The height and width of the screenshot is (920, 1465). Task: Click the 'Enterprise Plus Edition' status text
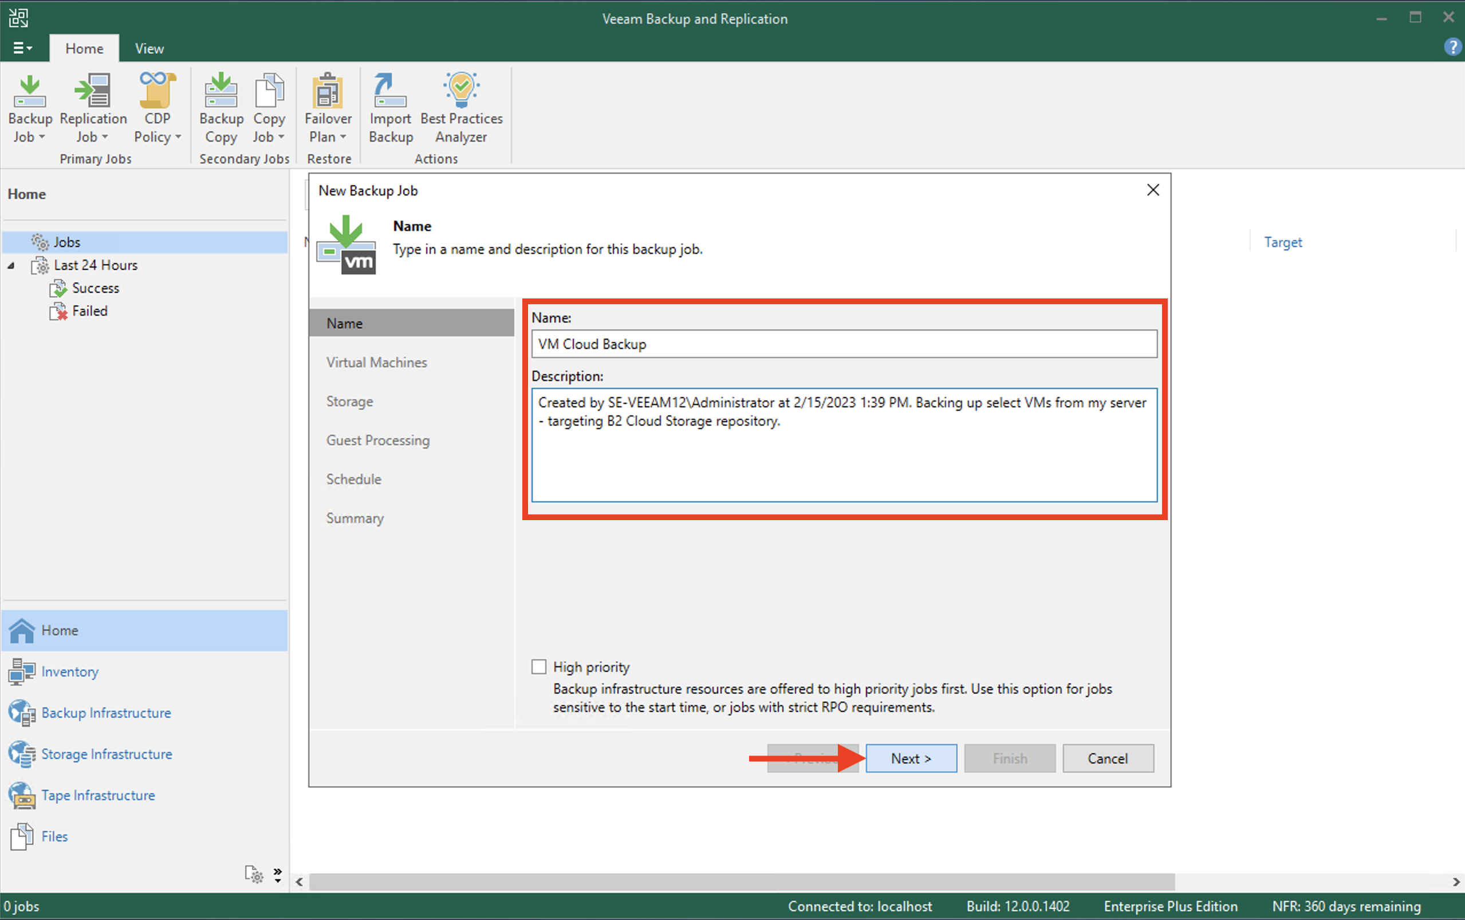(1171, 907)
